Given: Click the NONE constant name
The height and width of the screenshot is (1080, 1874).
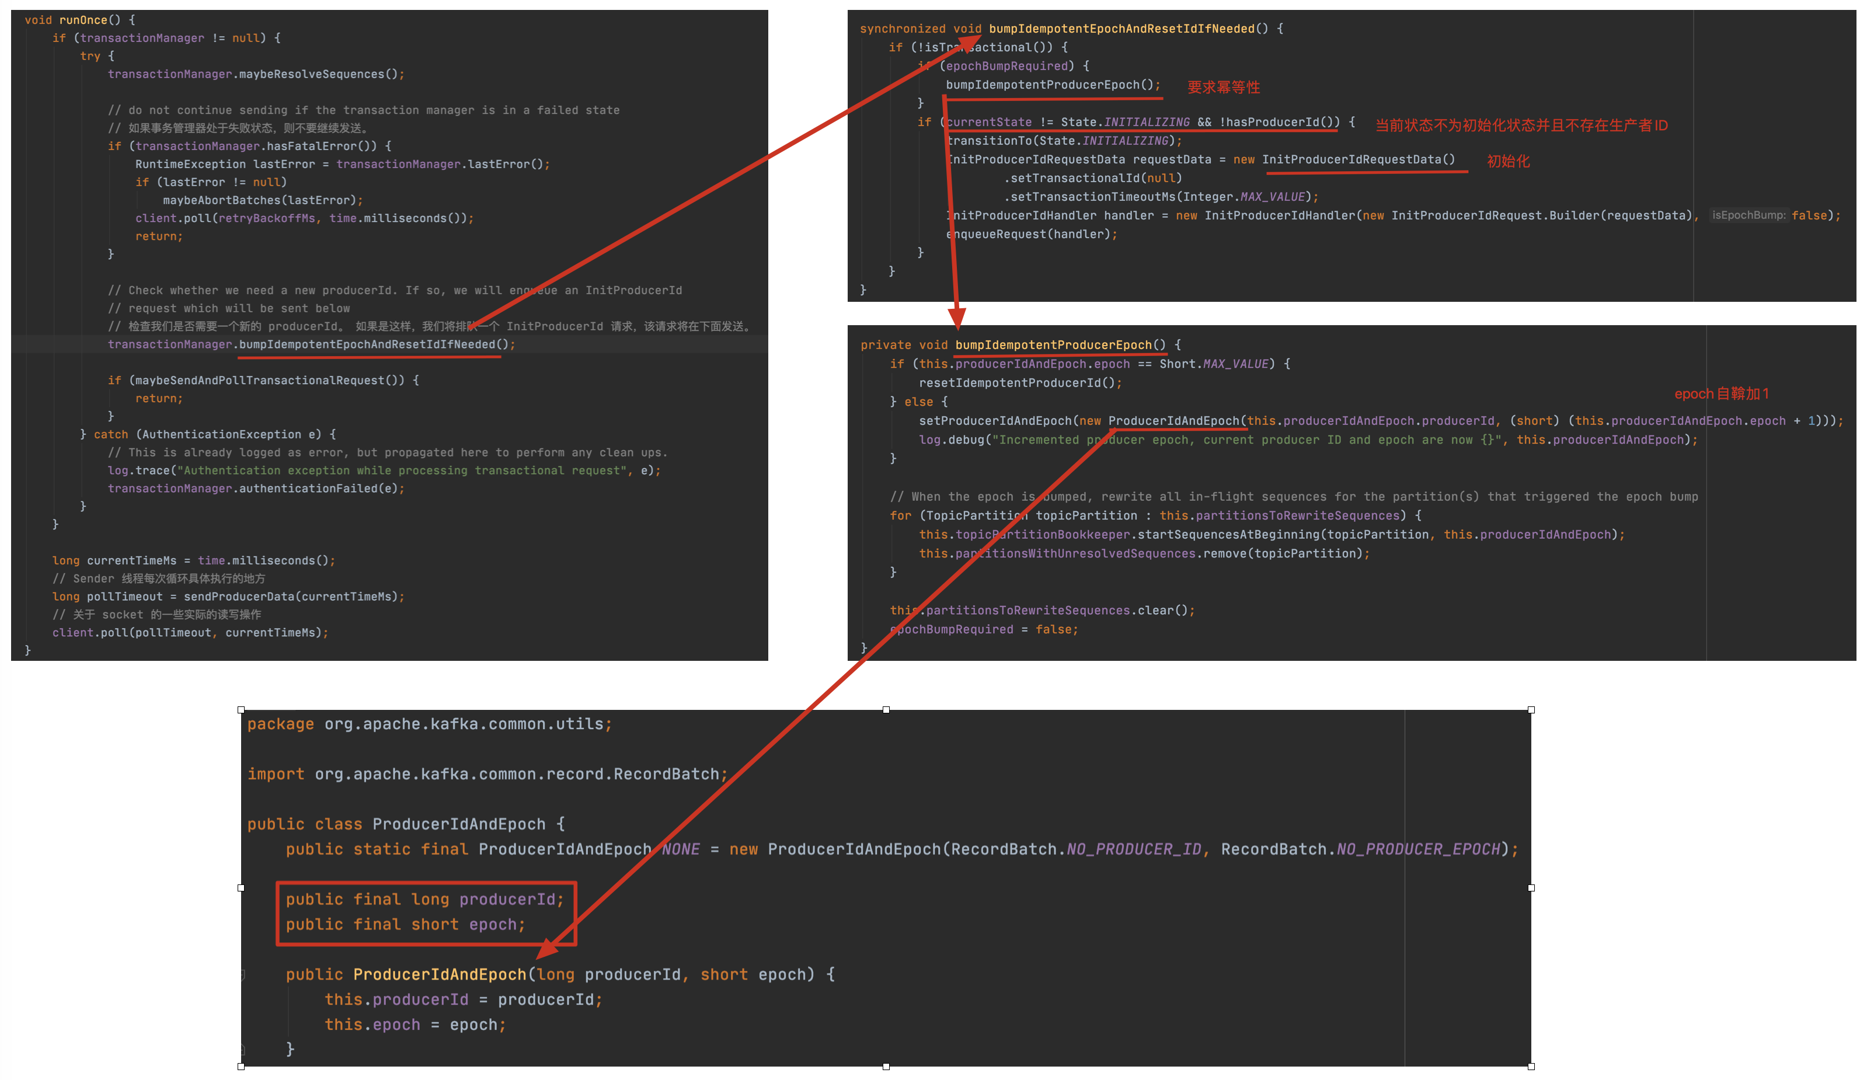Looking at the screenshot, I should pos(680,849).
